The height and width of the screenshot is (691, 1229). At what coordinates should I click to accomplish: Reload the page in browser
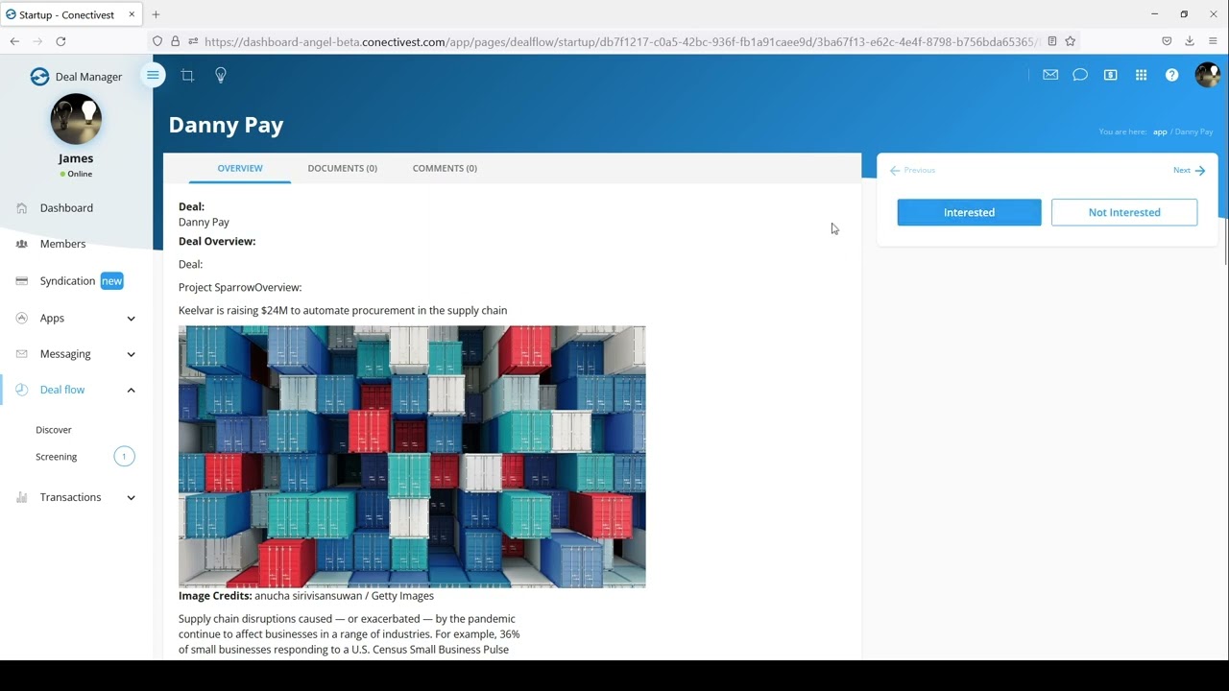[60, 41]
